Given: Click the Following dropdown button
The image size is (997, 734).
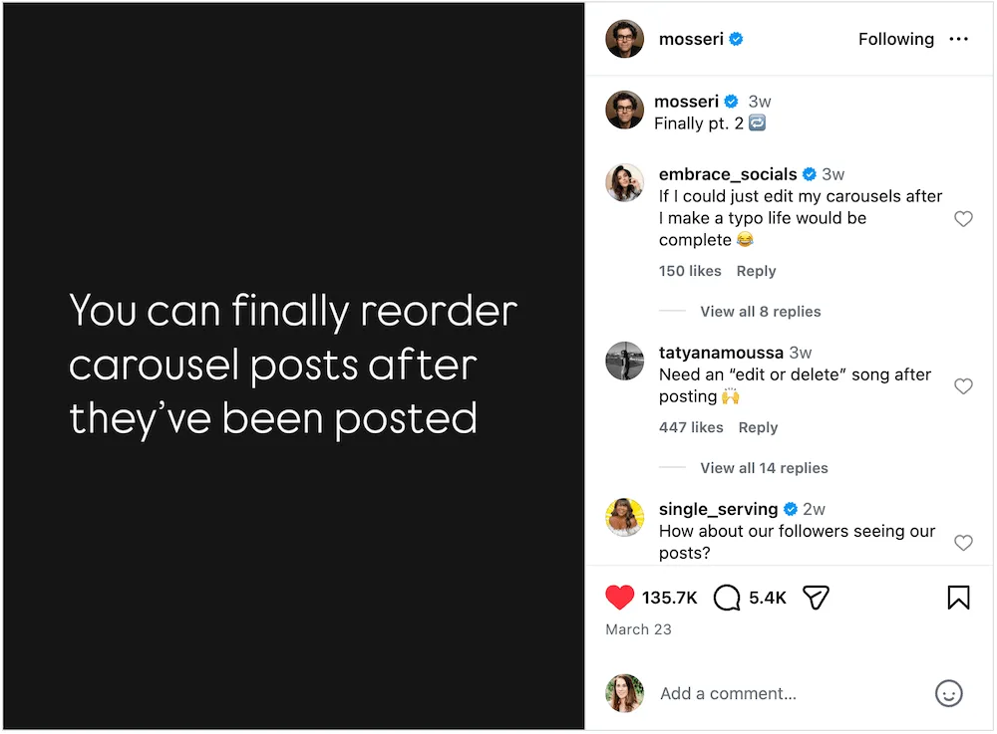Looking at the screenshot, I should 895,39.
